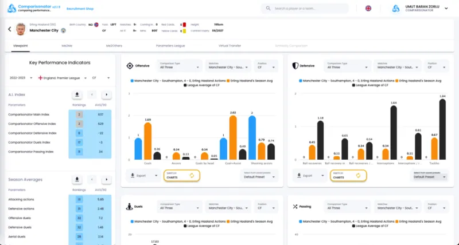The image size is (459, 245).
Task: Open Defensive Comparison Type dropdown
Action: (347, 66)
